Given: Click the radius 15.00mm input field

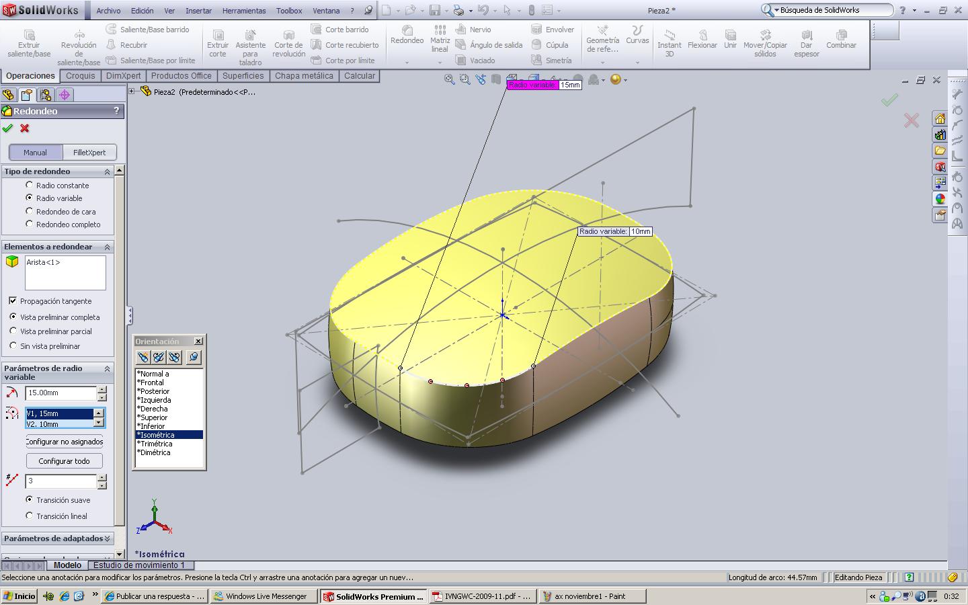Looking at the screenshot, I should click(x=61, y=393).
